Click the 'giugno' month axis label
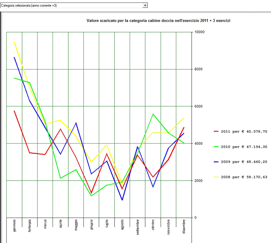Image resolution: width=271 pixels, height=243 pixels. [91, 225]
